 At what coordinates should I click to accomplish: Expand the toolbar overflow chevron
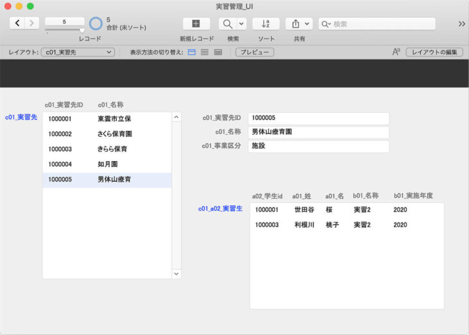(x=461, y=24)
